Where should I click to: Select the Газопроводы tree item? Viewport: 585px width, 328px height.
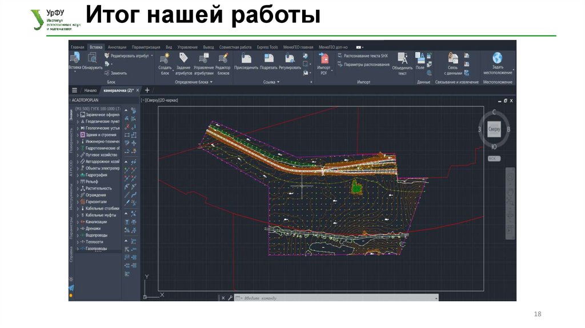coord(96,249)
